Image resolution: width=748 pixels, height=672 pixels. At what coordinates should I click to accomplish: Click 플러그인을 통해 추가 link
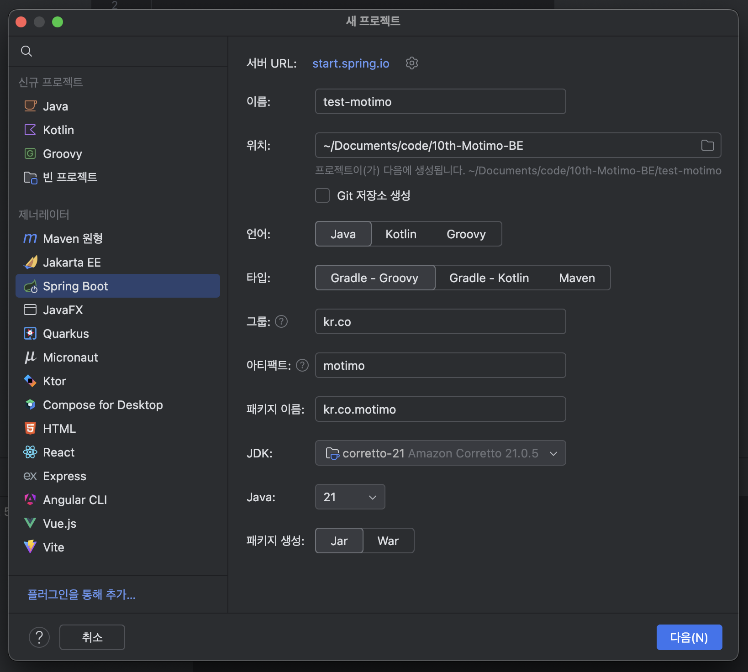tap(81, 594)
